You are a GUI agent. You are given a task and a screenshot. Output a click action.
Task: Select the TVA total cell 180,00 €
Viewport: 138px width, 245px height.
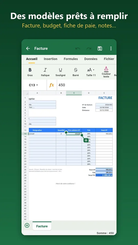click(104, 173)
